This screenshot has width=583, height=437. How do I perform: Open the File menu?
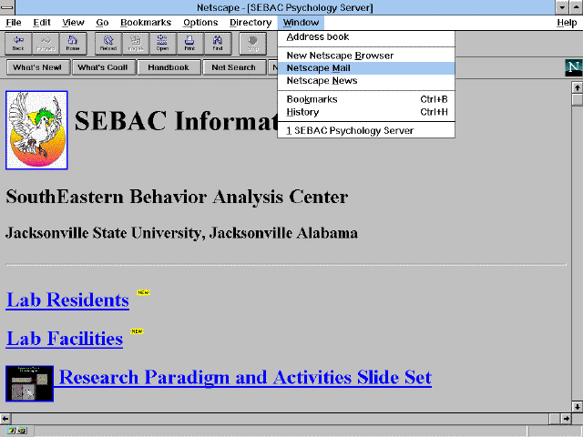coord(14,23)
